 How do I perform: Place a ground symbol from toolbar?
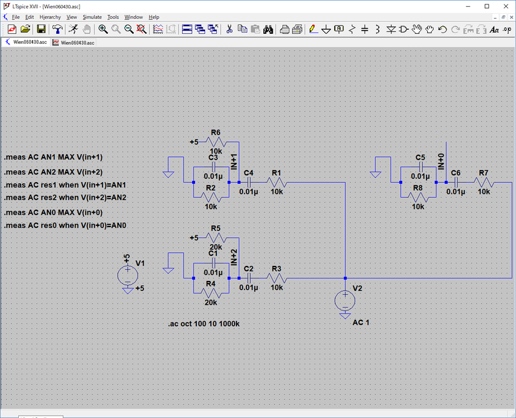pos(326,29)
